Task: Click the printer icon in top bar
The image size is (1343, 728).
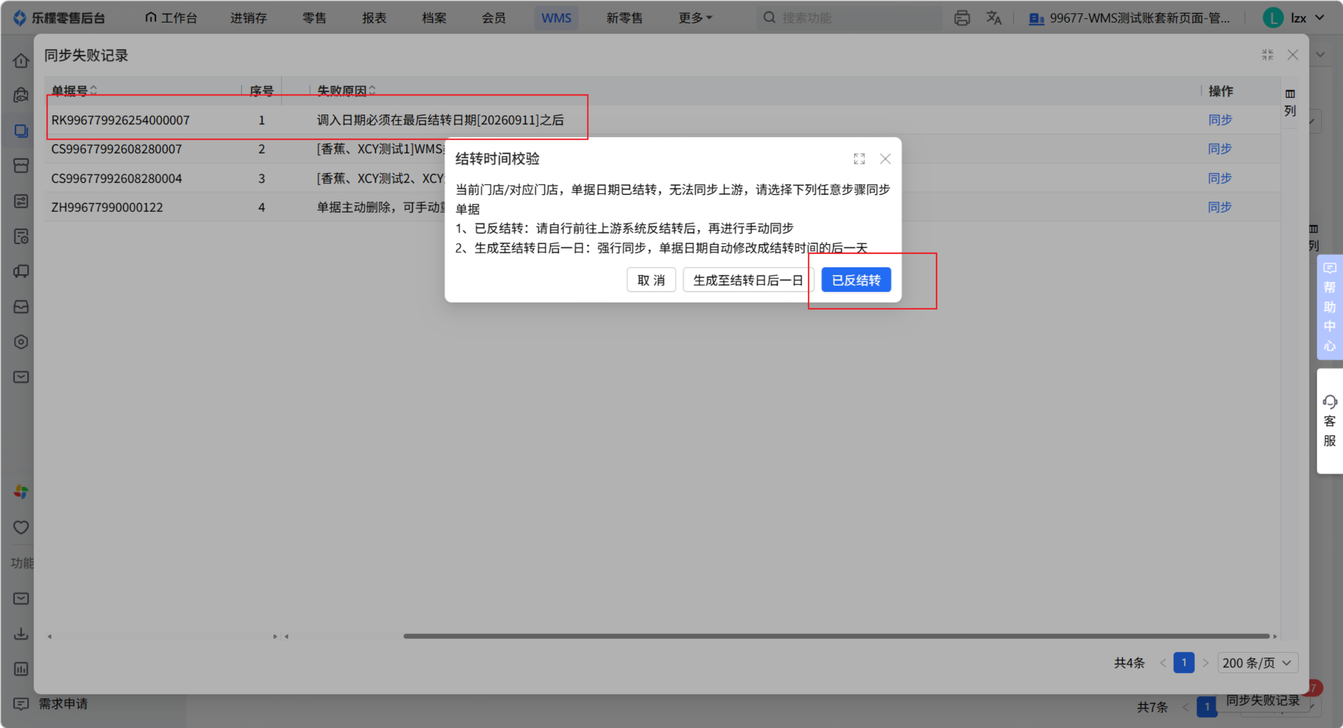Action: [962, 18]
